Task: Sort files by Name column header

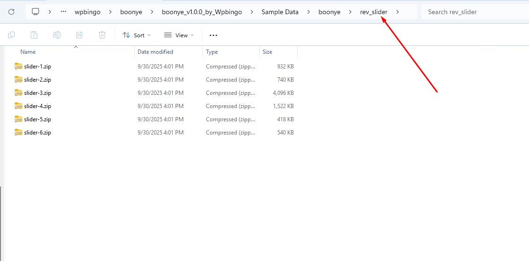Action: point(28,52)
